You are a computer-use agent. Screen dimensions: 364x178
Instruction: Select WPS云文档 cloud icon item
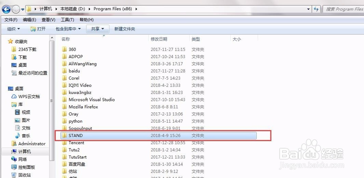[14, 96]
